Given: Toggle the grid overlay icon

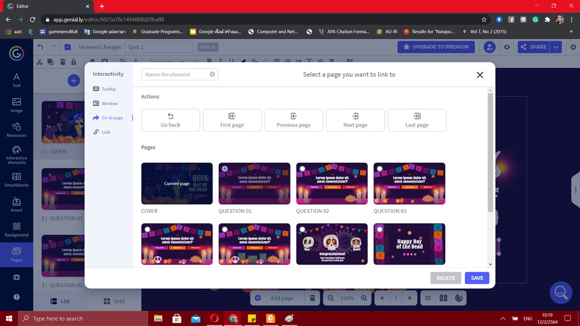Looking at the screenshot, I should [x=428, y=298].
